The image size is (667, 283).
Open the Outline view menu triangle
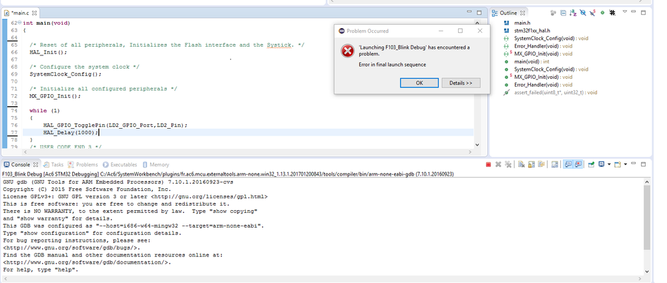625,11
